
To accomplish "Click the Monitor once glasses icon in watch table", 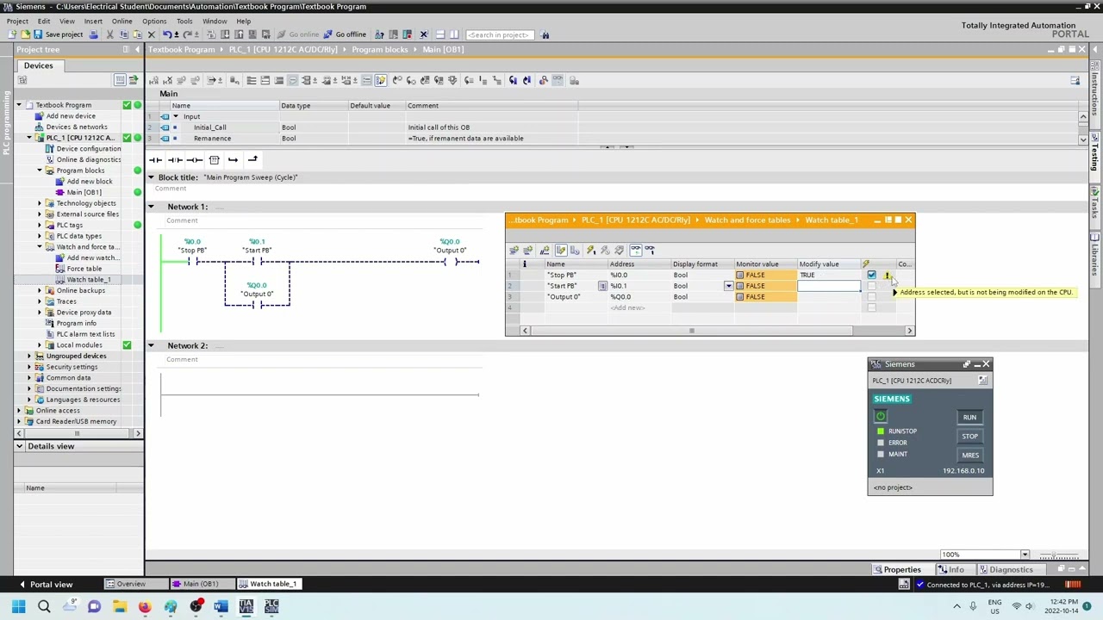I will (x=650, y=250).
